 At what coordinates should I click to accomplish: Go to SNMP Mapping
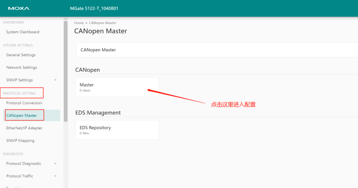(20, 141)
